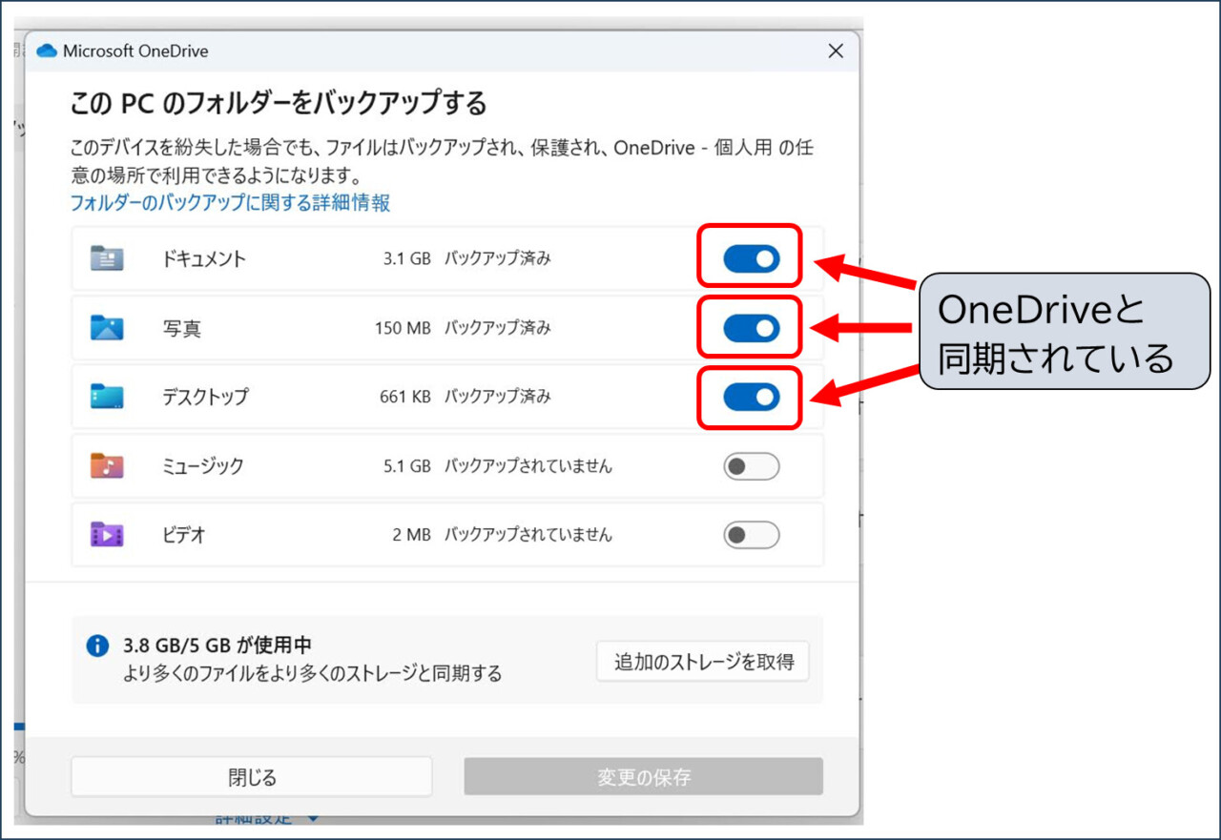Click the 変更の保存 button
Viewport: 1221px width, 840px height.
(644, 777)
